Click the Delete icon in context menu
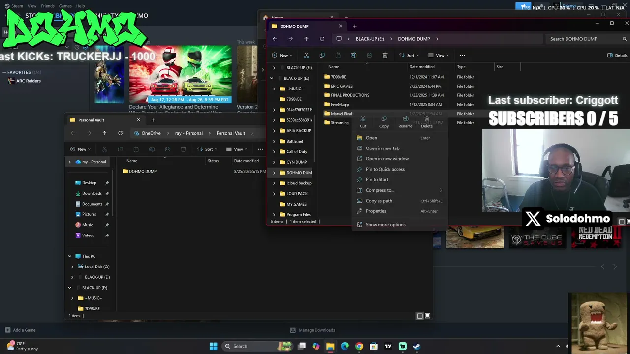 (x=427, y=121)
